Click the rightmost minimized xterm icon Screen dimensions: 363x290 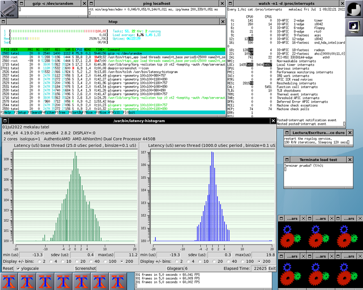(x=118, y=281)
